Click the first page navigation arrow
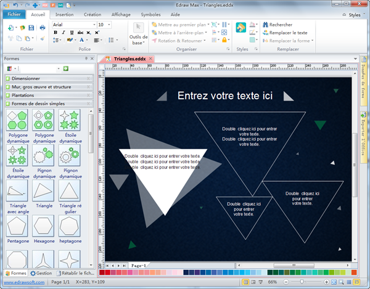370x289 pixels. (107, 266)
